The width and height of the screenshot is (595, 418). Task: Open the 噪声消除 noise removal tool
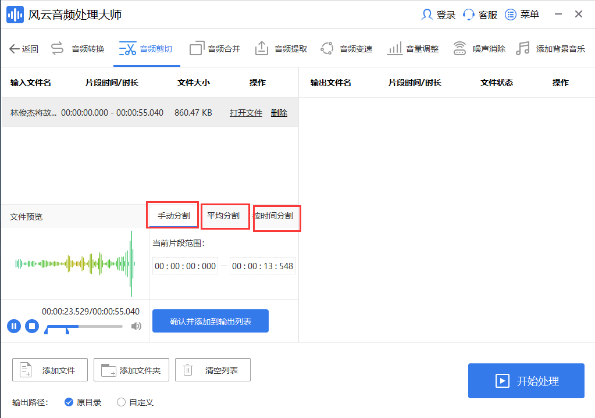(479, 49)
